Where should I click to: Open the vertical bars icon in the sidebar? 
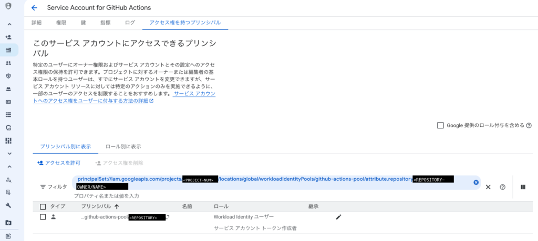9,141
